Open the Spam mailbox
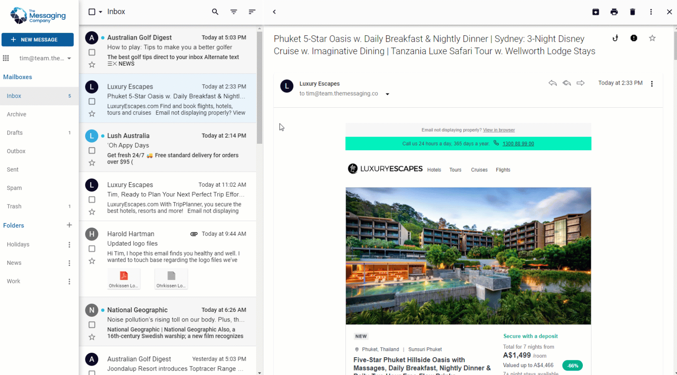 click(x=39, y=188)
